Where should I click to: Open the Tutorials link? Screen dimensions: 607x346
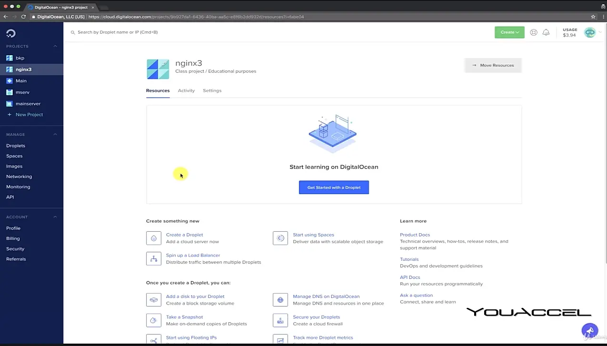409,259
